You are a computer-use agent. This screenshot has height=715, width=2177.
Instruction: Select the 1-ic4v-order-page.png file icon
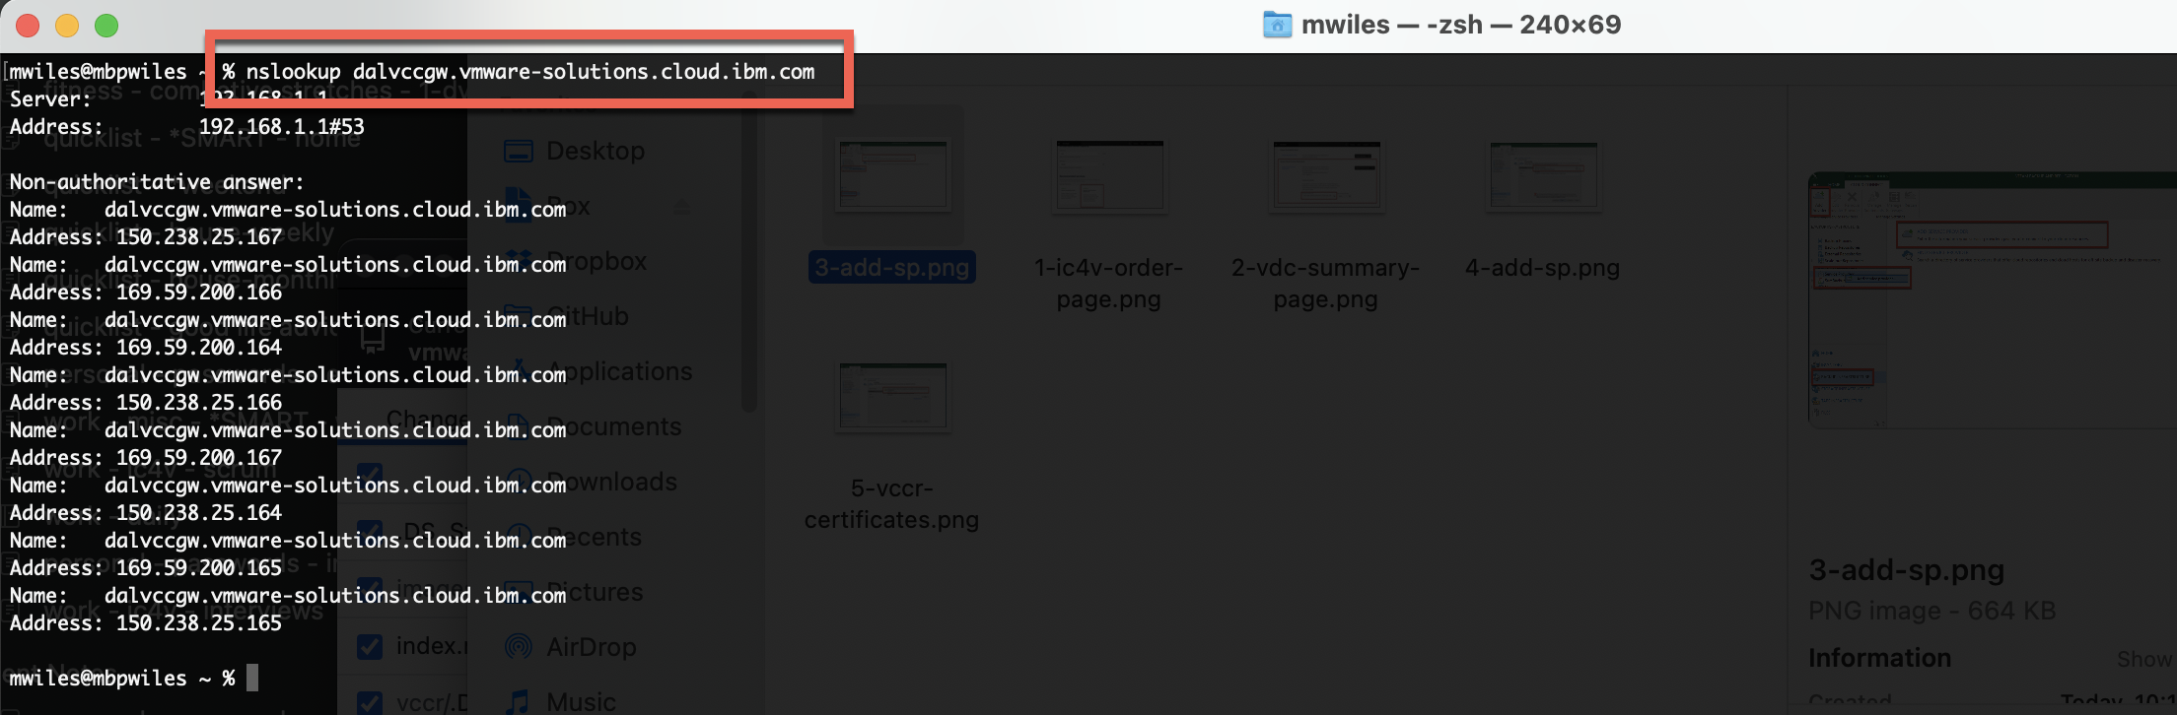[x=1109, y=176]
